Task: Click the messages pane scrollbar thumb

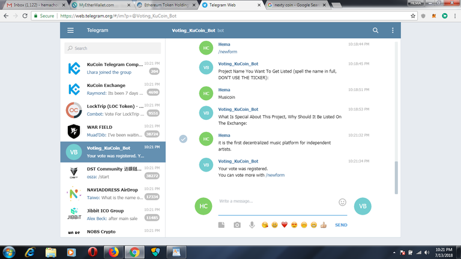Action: (396, 177)
